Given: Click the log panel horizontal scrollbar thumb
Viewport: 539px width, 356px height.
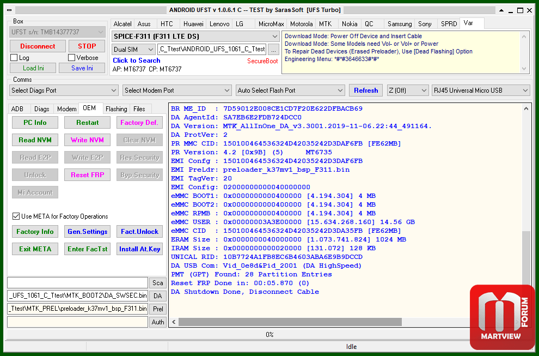Looking at the screenshot, I should click(x=290, y=322).
